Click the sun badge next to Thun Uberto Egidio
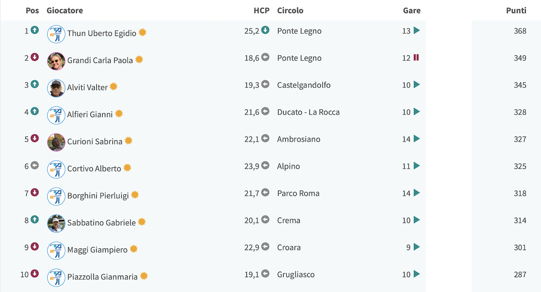 pyautogui.click(x=142, y=33)
